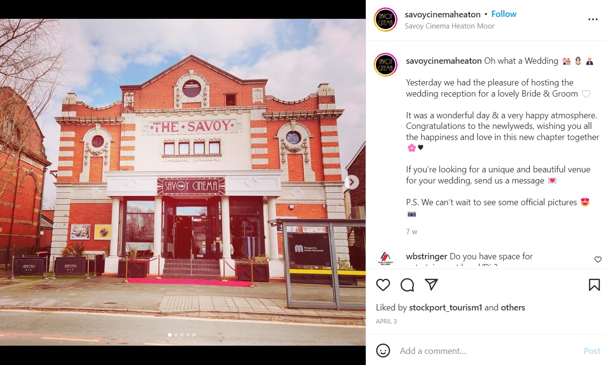Open the three-dot more options menu
The image size is (607, 365).
(593, 20)
